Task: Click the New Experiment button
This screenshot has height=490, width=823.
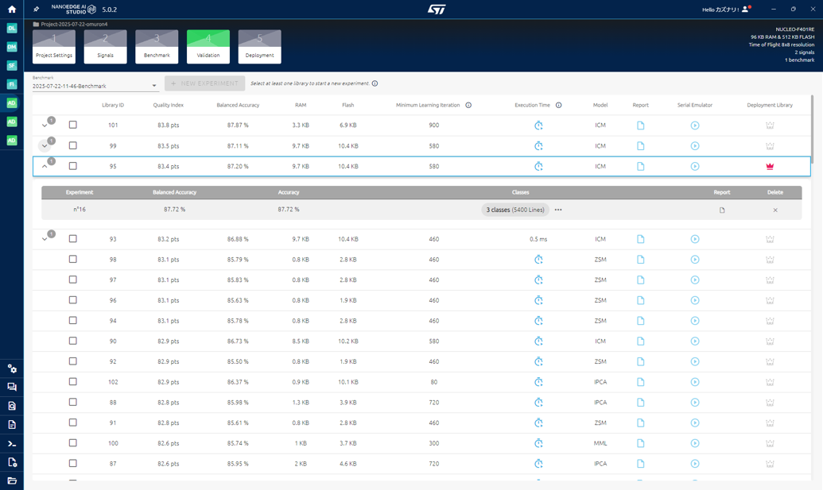Action: (204, 83)
